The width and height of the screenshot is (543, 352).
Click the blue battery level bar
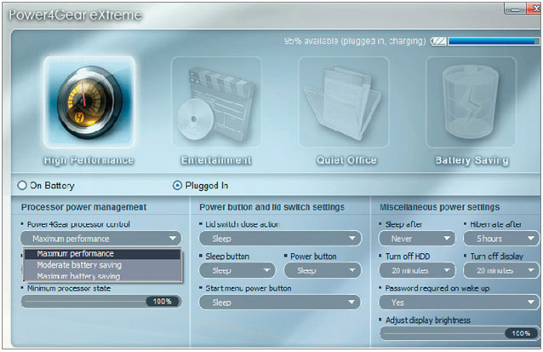494,41
